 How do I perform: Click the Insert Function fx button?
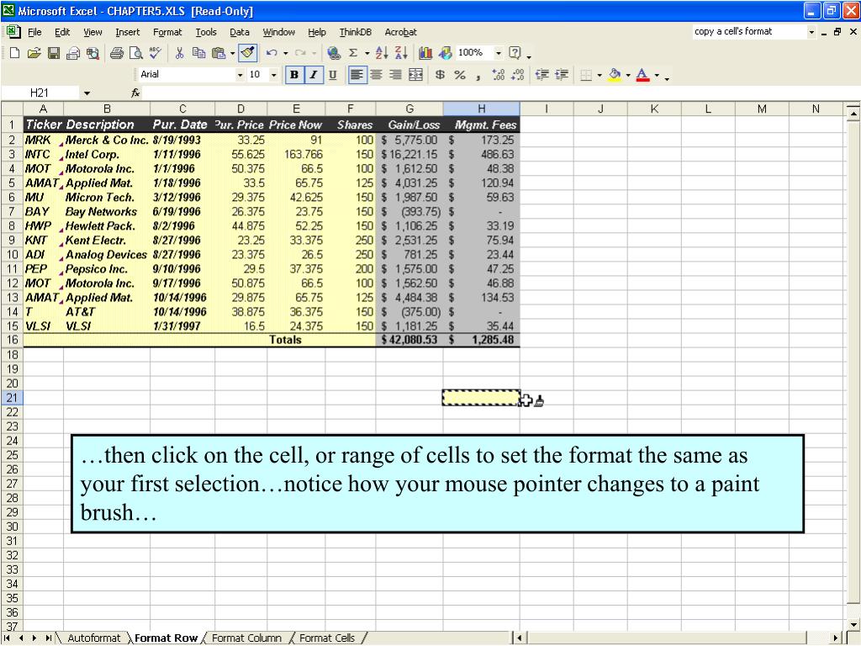(x=135, y=93)
